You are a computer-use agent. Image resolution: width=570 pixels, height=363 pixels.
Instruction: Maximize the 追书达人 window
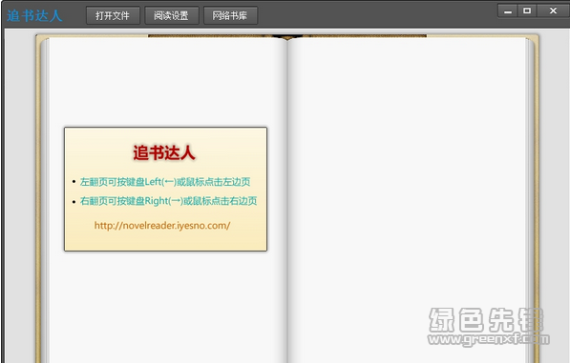click(527, 10)
